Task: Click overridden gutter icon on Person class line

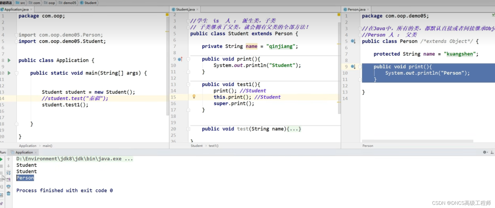Action: pos(353,41)
